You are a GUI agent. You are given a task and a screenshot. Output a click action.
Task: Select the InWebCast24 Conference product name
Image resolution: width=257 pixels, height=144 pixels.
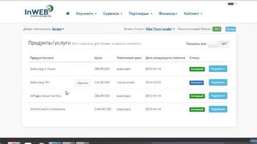point(48,109)
